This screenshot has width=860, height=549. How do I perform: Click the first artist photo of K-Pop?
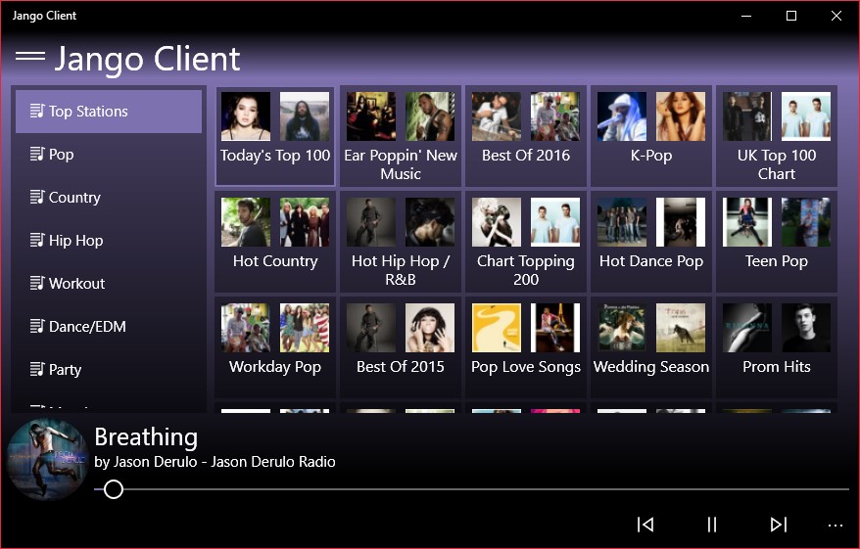tap(621, 116)
